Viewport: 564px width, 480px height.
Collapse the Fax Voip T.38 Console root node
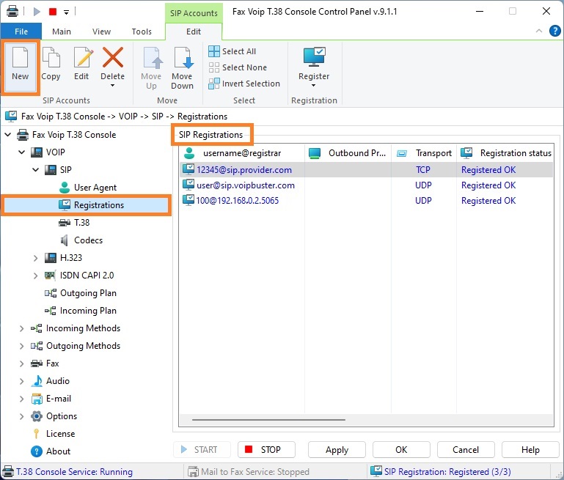tap(8, 135)
